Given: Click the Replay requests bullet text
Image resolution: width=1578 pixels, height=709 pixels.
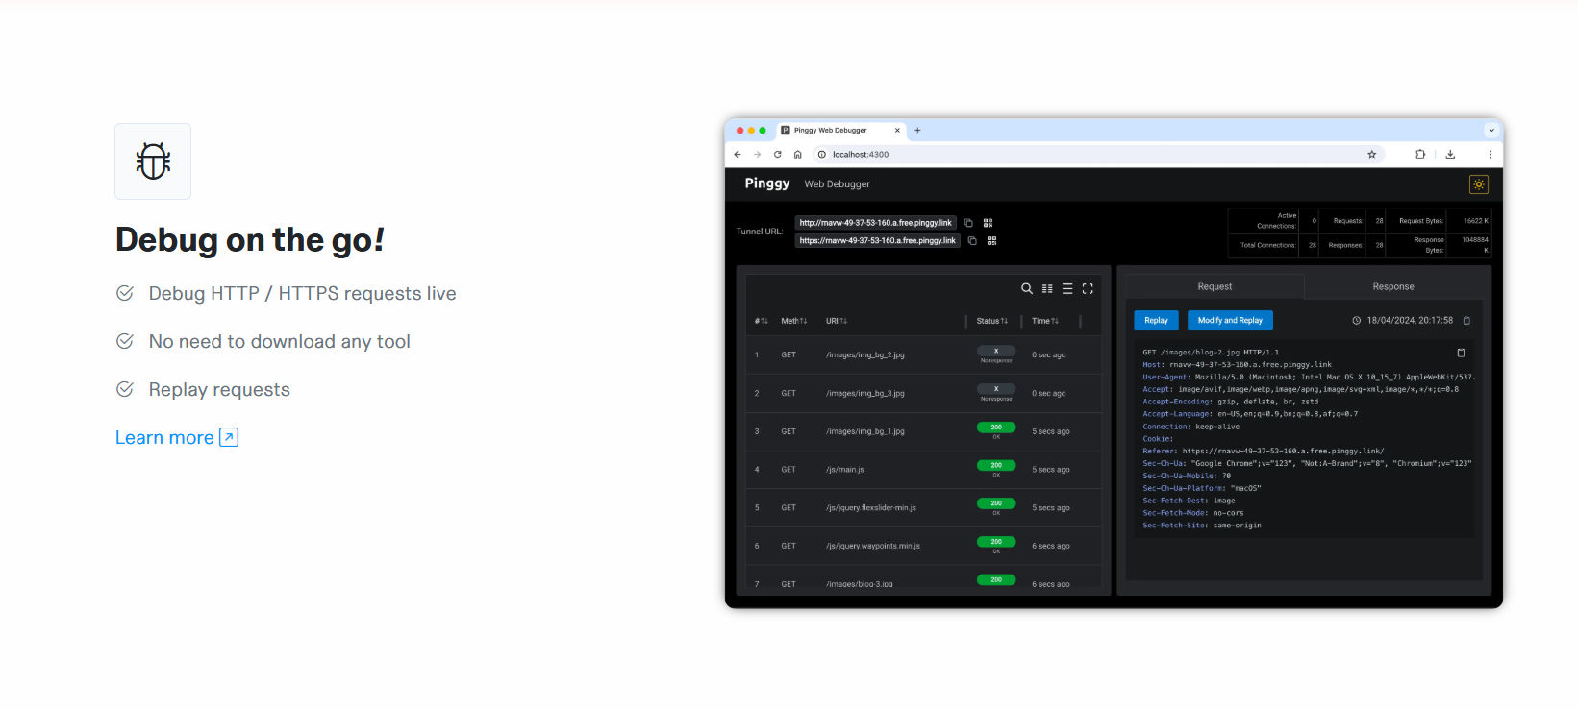Looking at the screenshot, I should coord(219,390).
